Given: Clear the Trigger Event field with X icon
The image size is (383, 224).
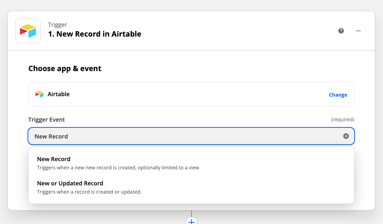Looking at the screenshot, I should 346,136.
